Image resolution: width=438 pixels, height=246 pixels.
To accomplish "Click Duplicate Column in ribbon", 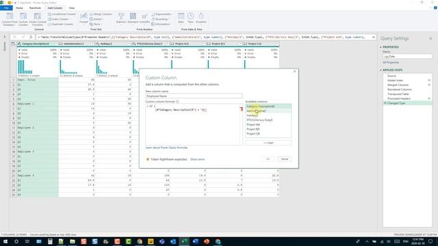I will point(60,25).
